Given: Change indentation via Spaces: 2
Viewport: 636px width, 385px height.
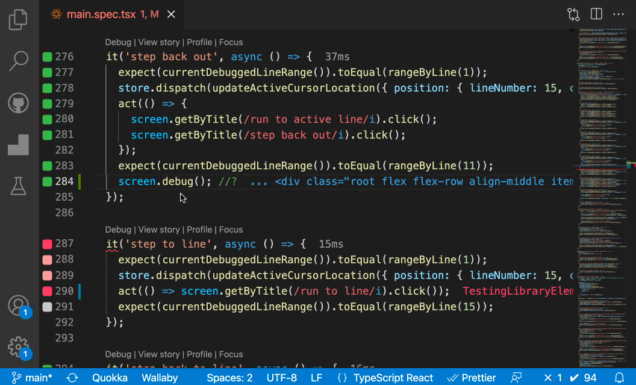Looking at the screenshot, I should click(x=229, y=378).
